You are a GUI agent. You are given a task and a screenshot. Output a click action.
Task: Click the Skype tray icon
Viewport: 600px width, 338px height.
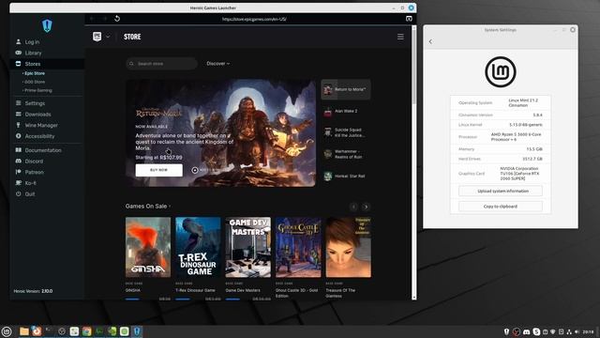coord(536,331)
